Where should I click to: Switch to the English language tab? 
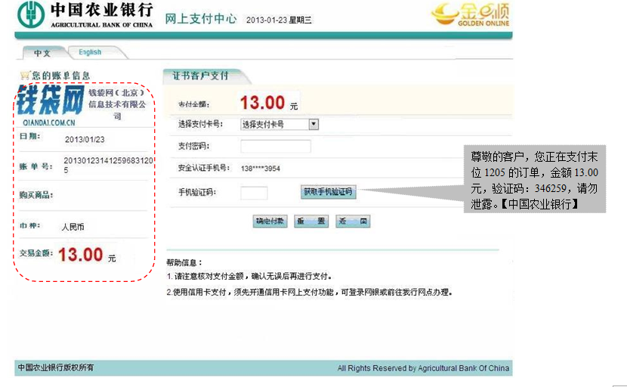pyautogui.click(x=91, y=52)
